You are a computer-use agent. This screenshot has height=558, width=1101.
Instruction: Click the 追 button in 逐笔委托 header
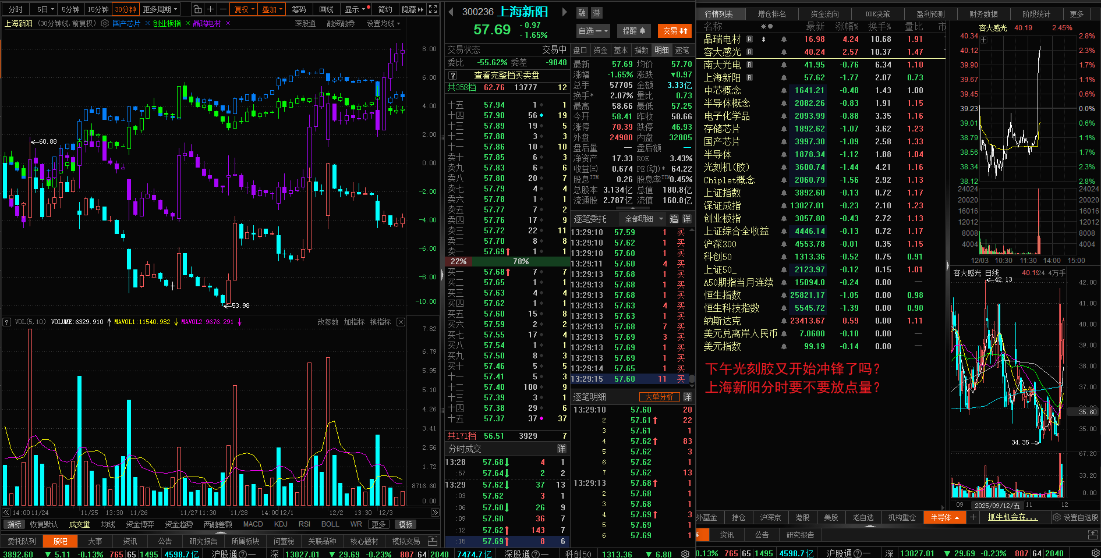pyautogui.click(x=674, y=219)
